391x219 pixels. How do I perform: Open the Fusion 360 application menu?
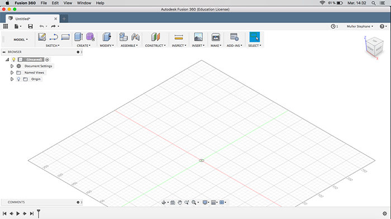pyautogui.click(x=25, y=3)
